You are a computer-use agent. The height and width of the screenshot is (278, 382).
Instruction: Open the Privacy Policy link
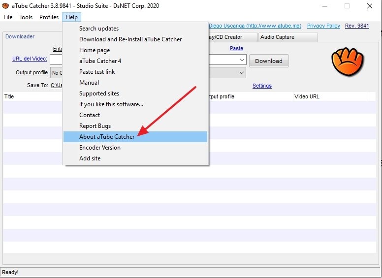pyautogui.click(x=323, y=26)
